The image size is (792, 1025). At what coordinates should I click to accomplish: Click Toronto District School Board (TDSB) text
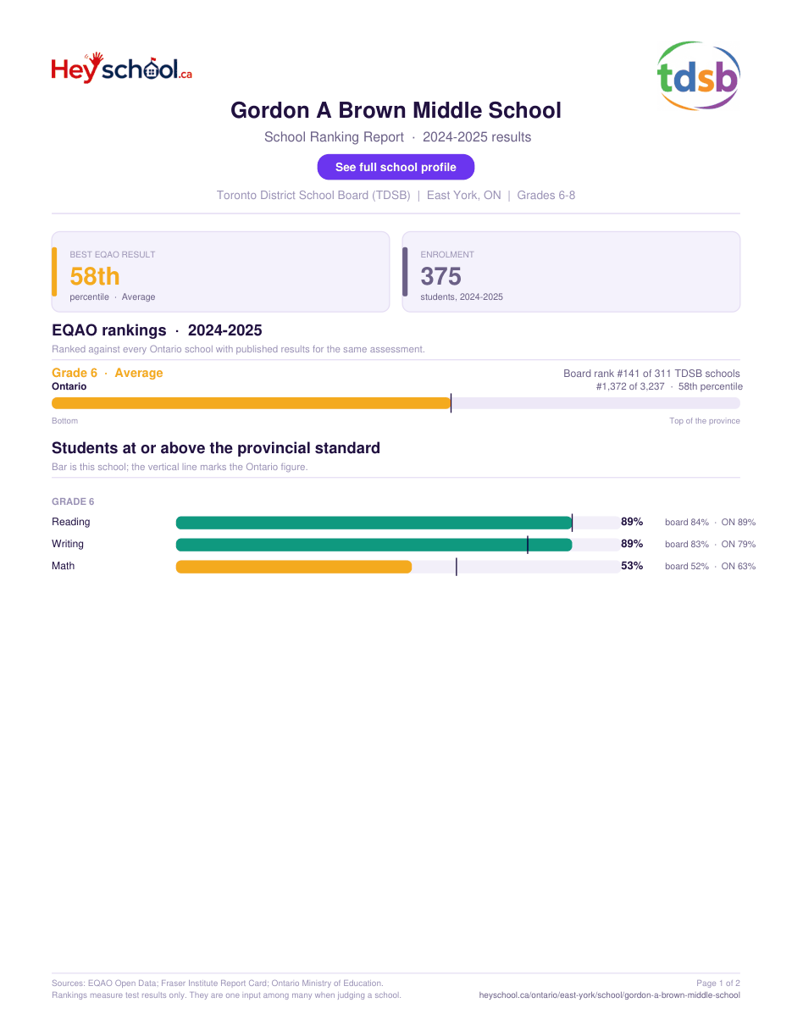pyautogui.click(x=313, y=195)
